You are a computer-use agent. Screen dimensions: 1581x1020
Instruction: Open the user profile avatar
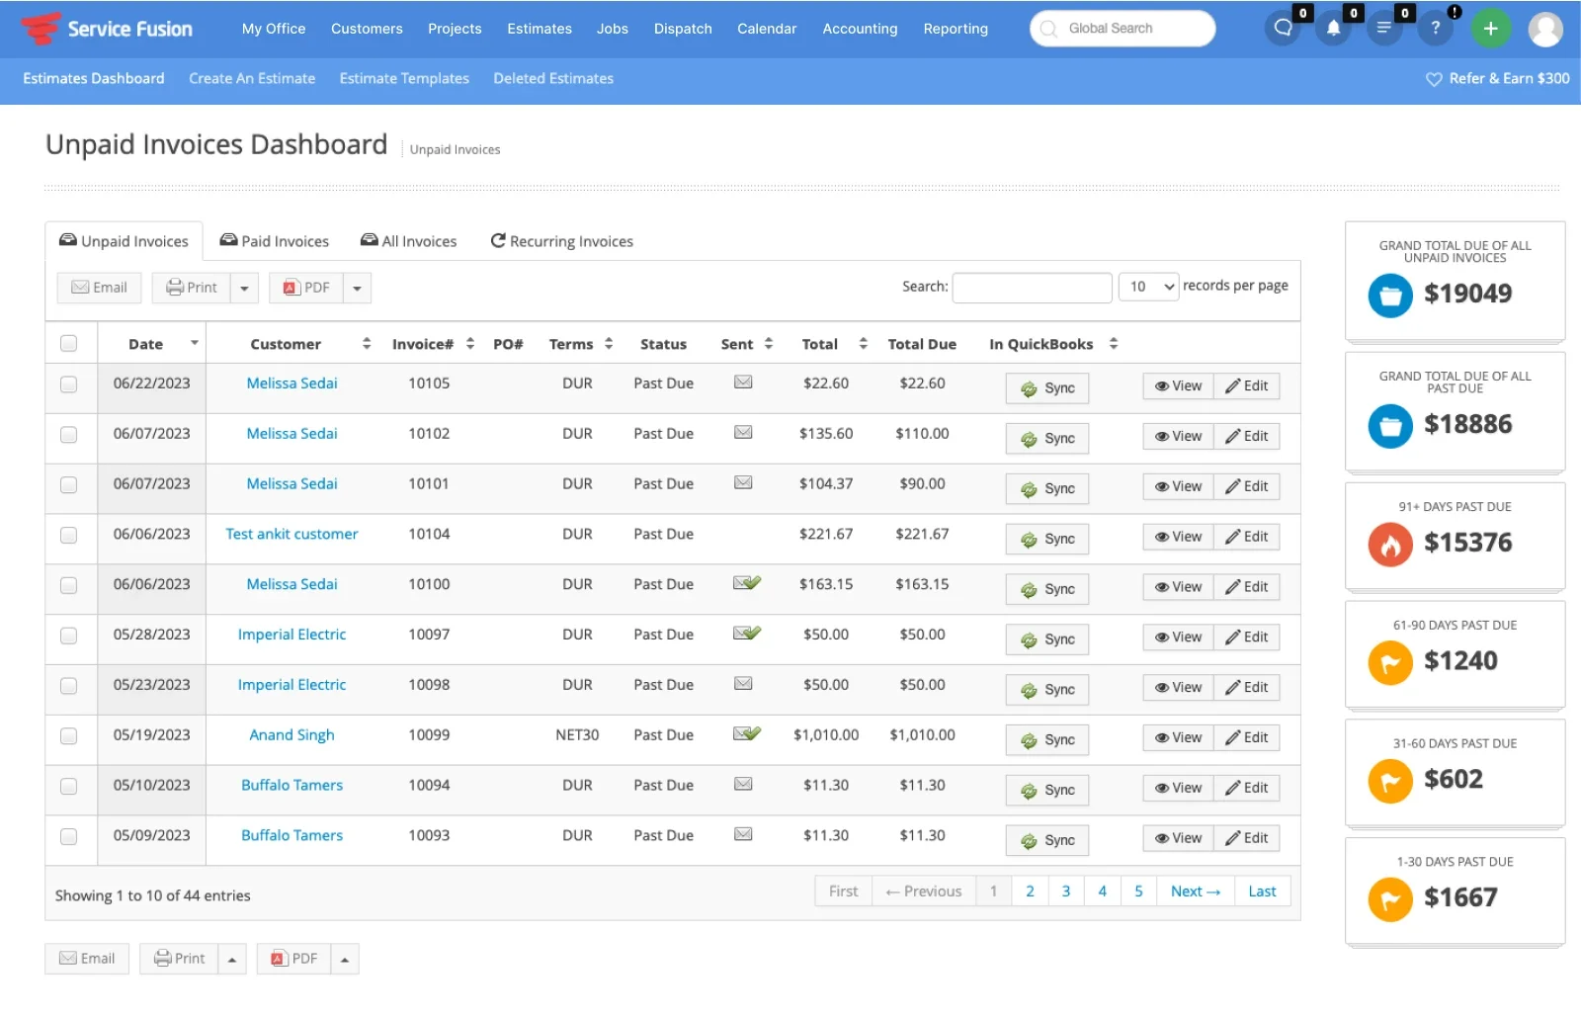(x=1545, y=29)
